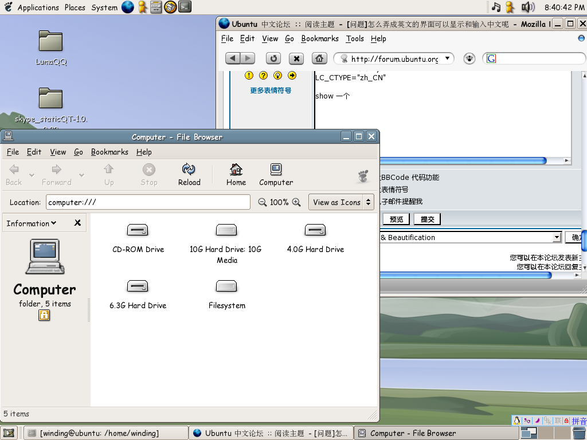Click the penguin icon in input method bar
The height and width of the screenshot is (440, 587).
coord(516,421)
